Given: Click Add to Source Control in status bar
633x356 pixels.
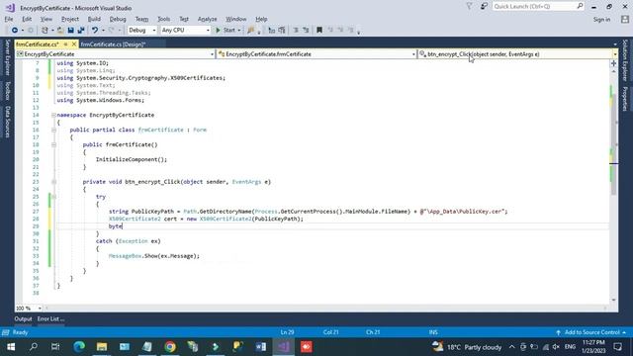Looking at the screenshot, I should [591, 332].
